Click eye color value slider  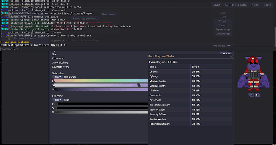point(101,112)
